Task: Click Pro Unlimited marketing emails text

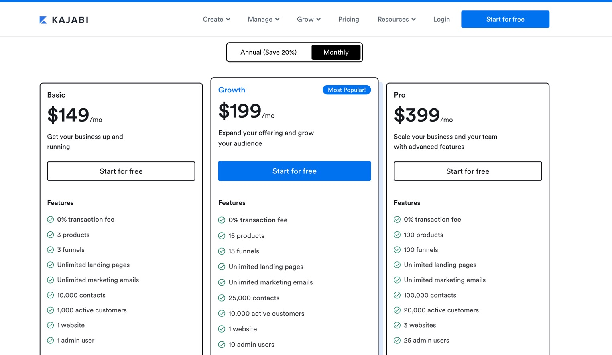Action: tap(445, 280)
